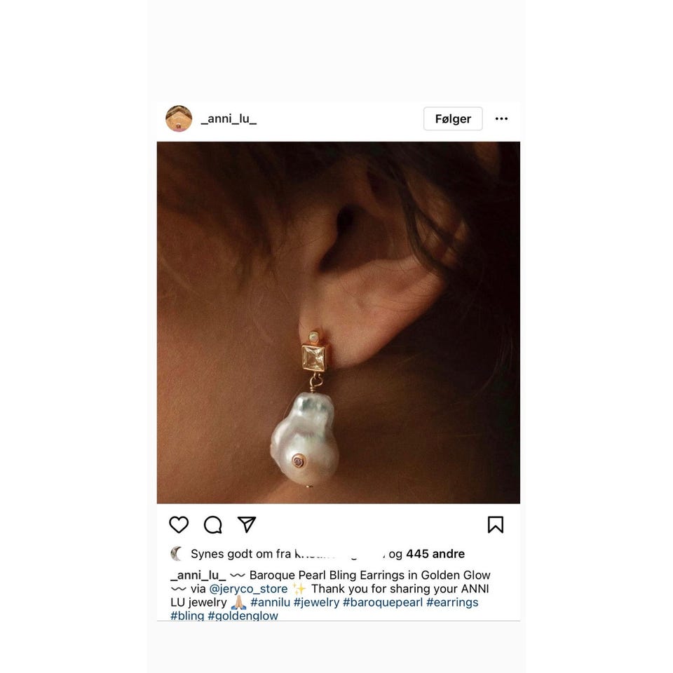Image resolution: width=673 pixels, height=673 pixels.
Task: View the '445 andre' likes list
Action: coord(435,554)
